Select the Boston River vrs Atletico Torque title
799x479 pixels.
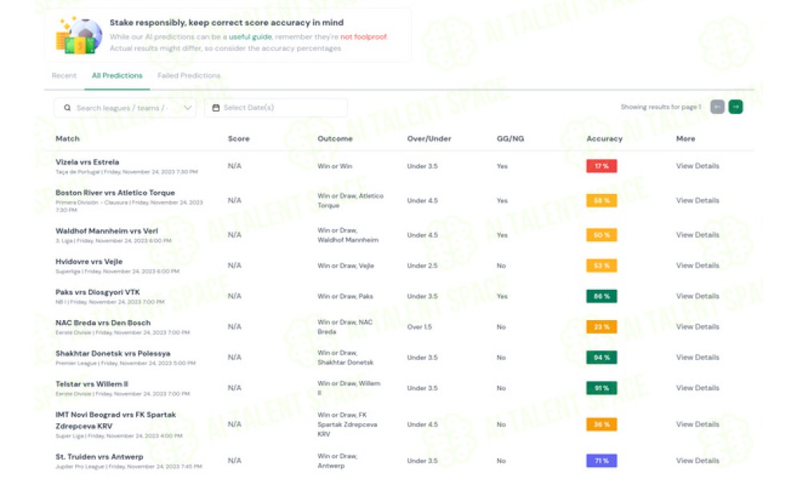click(x=115, y=192)
